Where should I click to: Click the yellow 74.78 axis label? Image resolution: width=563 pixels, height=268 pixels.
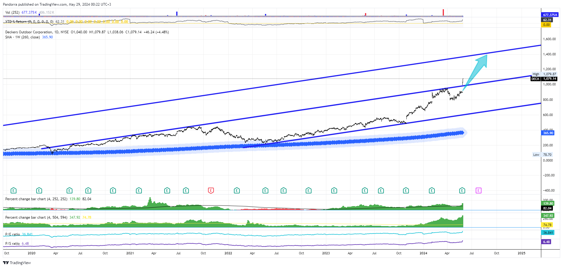point(547,225)
